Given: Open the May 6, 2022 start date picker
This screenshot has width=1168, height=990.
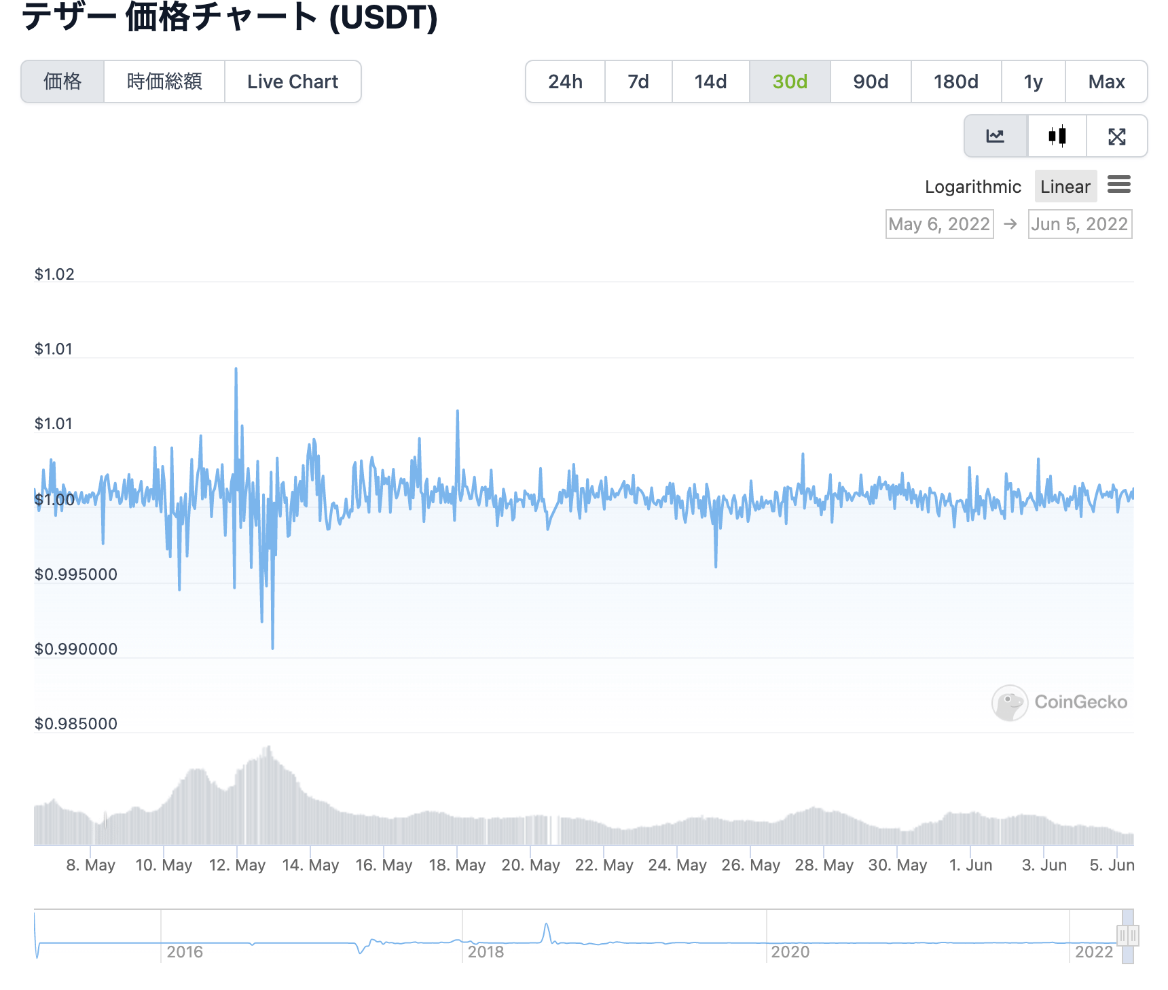Looking at the screenshot, I should click(939, 223).
